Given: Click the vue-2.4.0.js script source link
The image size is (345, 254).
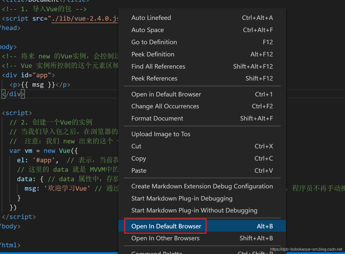Looking at the screenshot, I should 85,18.
